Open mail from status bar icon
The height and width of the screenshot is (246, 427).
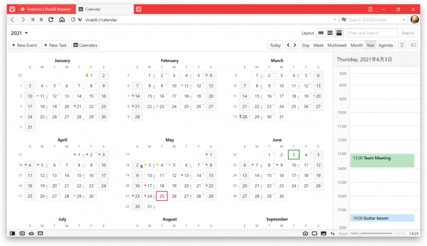click(40, 233)
